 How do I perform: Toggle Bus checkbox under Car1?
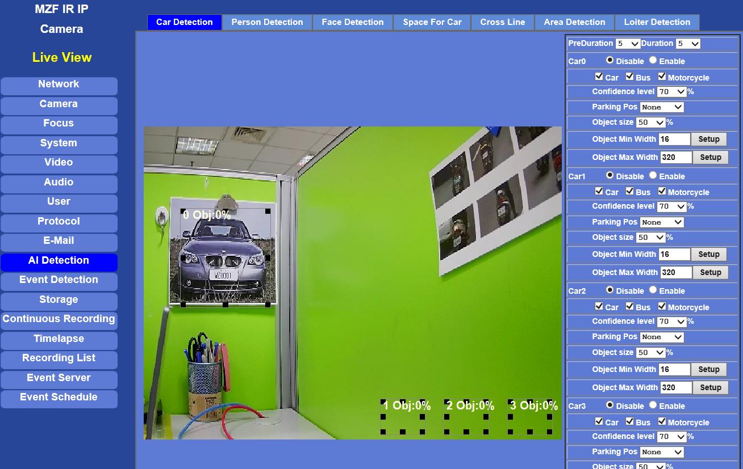(x=629, y=191)
